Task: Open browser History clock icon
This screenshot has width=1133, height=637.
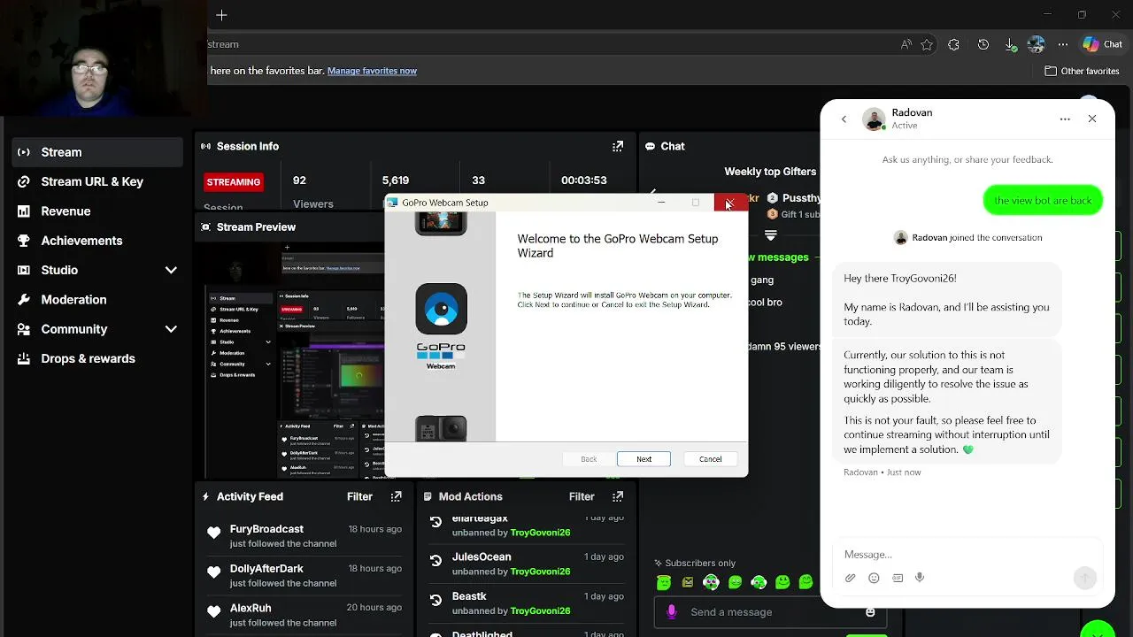Action: click(983, 44)
